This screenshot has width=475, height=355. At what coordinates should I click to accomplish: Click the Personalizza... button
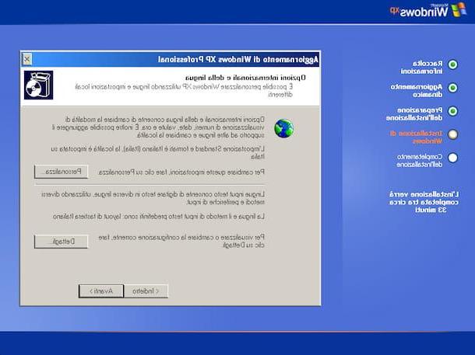pos(62,172)
